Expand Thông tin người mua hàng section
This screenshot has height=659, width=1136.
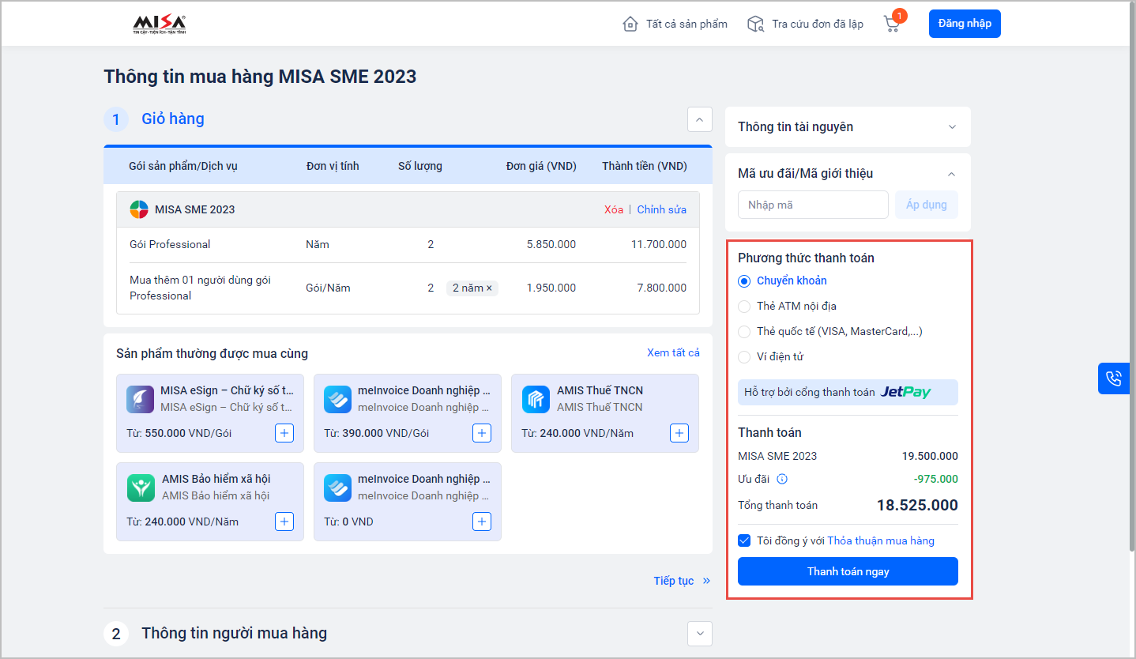699,634
